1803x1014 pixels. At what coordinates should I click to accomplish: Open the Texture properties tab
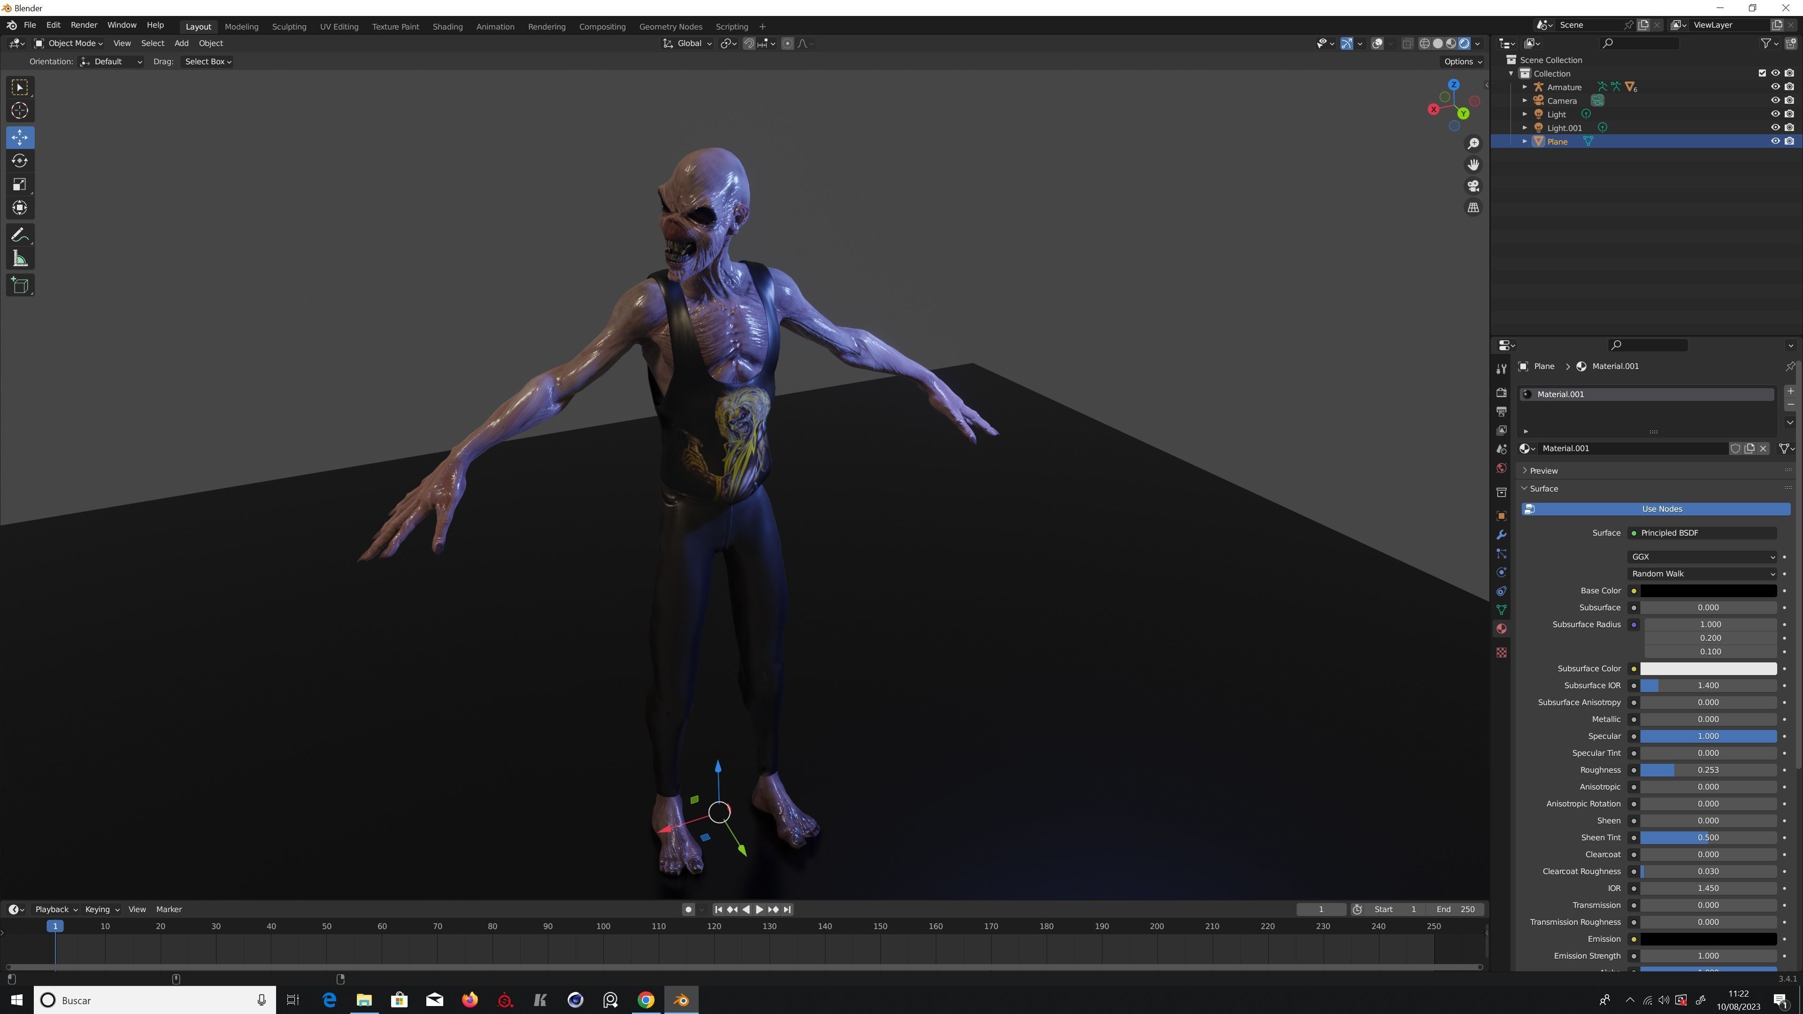[1502, 652]
